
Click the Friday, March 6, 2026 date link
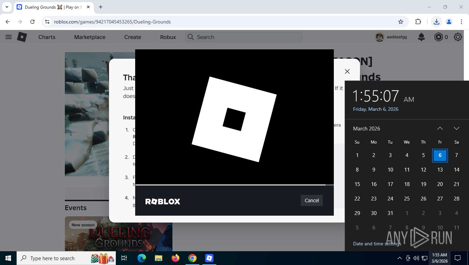376,109
